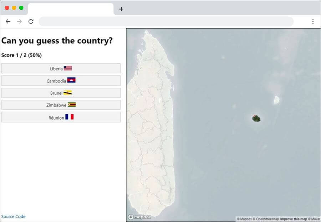Select Réunion as the answer

(61, 117)
